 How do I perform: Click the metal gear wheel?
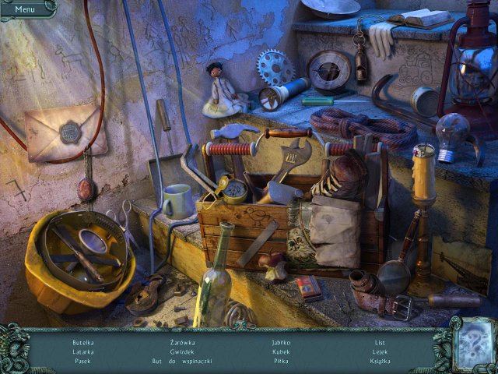275,68
